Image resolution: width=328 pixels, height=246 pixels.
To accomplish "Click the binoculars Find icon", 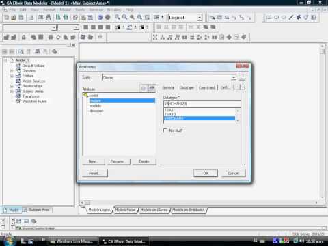I will (x=49, y=18).
